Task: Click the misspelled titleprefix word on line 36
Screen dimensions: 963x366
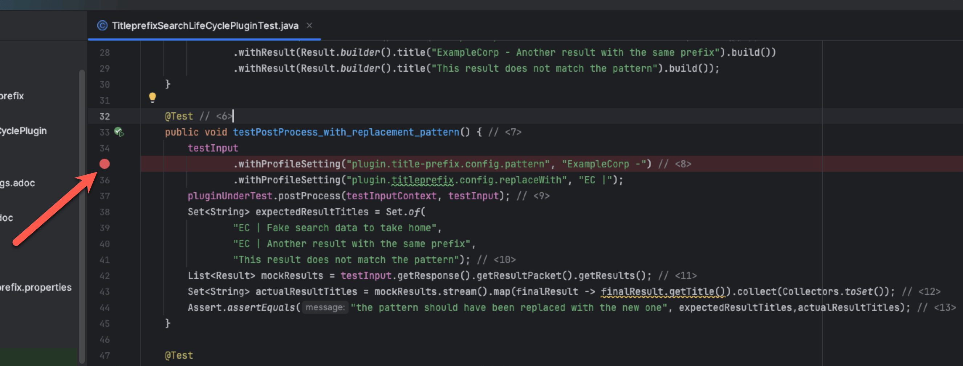Action: pos(422,180)
